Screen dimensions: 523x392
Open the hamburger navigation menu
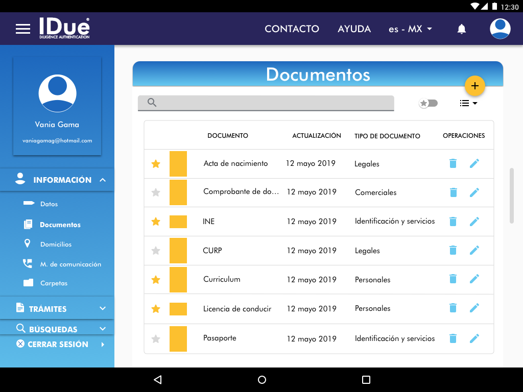(x=23, y=29)
